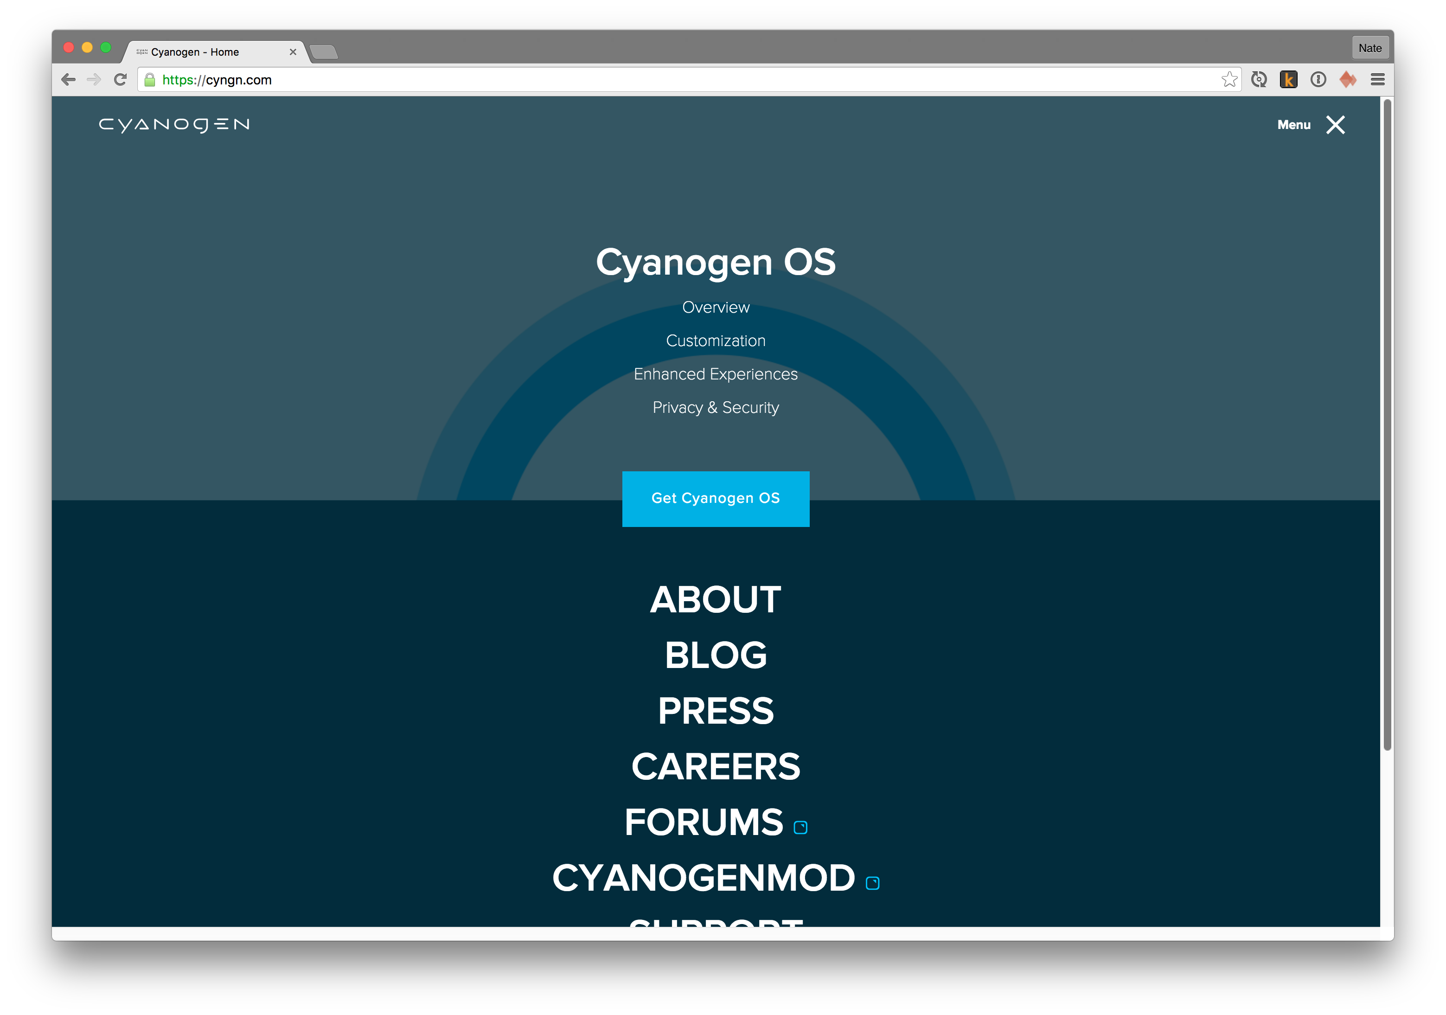Click the orange k extension icon
Viewport: 1446px width, 1015px height.
point(1288,79)
